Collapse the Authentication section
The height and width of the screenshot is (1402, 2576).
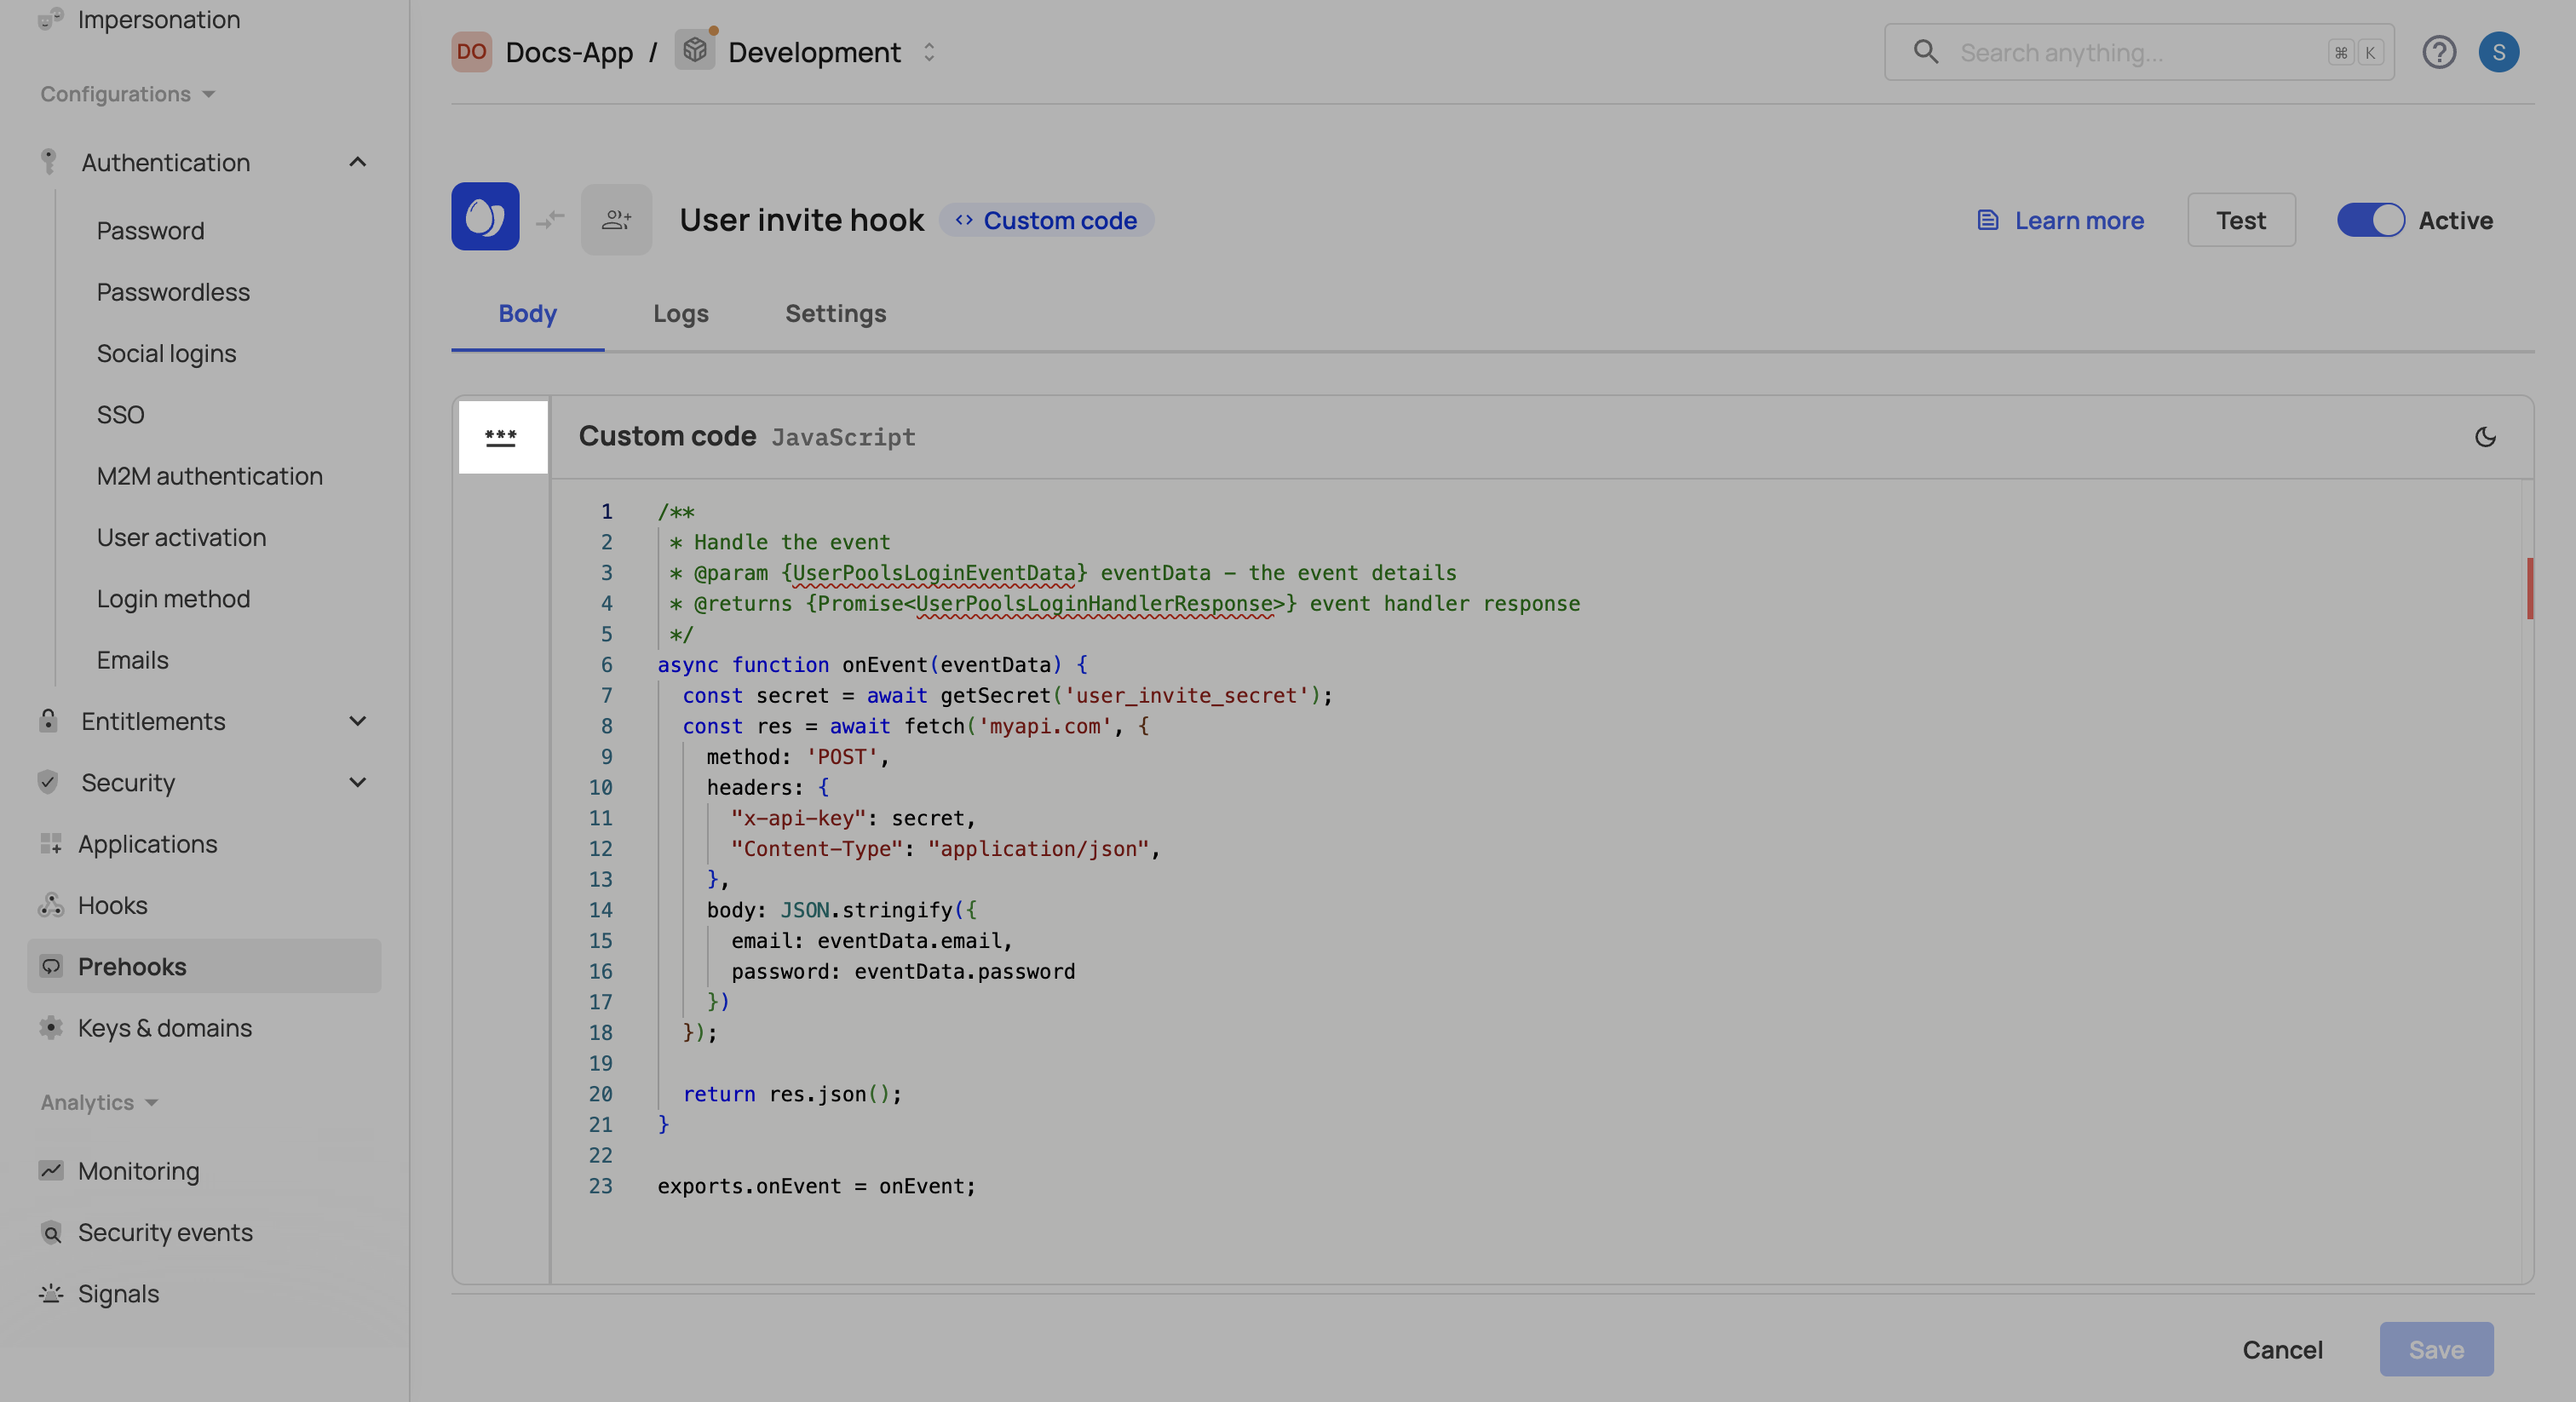pyautogui.click(x=357, y=162)
